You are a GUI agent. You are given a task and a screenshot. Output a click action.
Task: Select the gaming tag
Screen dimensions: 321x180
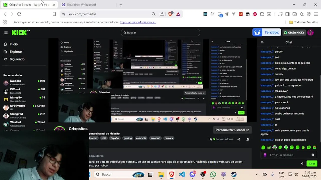[127, 138]
